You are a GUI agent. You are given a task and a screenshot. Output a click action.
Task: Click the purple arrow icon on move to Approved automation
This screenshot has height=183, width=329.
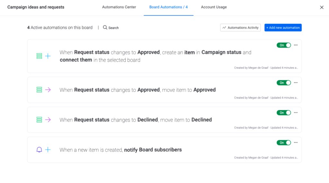click(48, 90)
